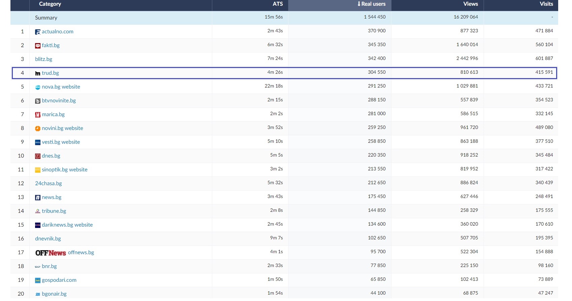
Task: Select the 24chasa.bg views value 886 824
Action: click(x=469, y=183)
